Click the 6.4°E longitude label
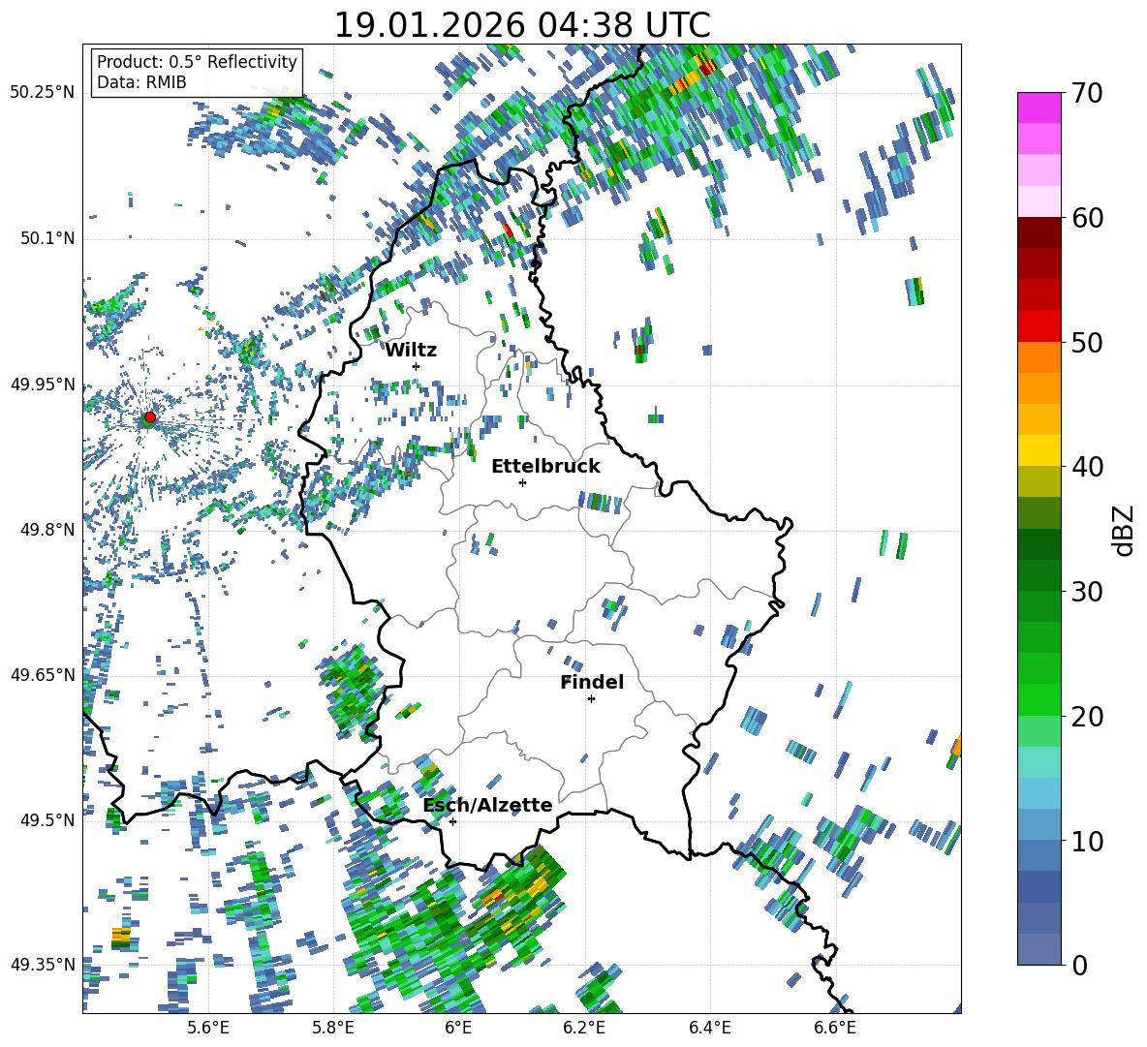The height and width of the screenshot is (1047, 1147). [709, 1028]
